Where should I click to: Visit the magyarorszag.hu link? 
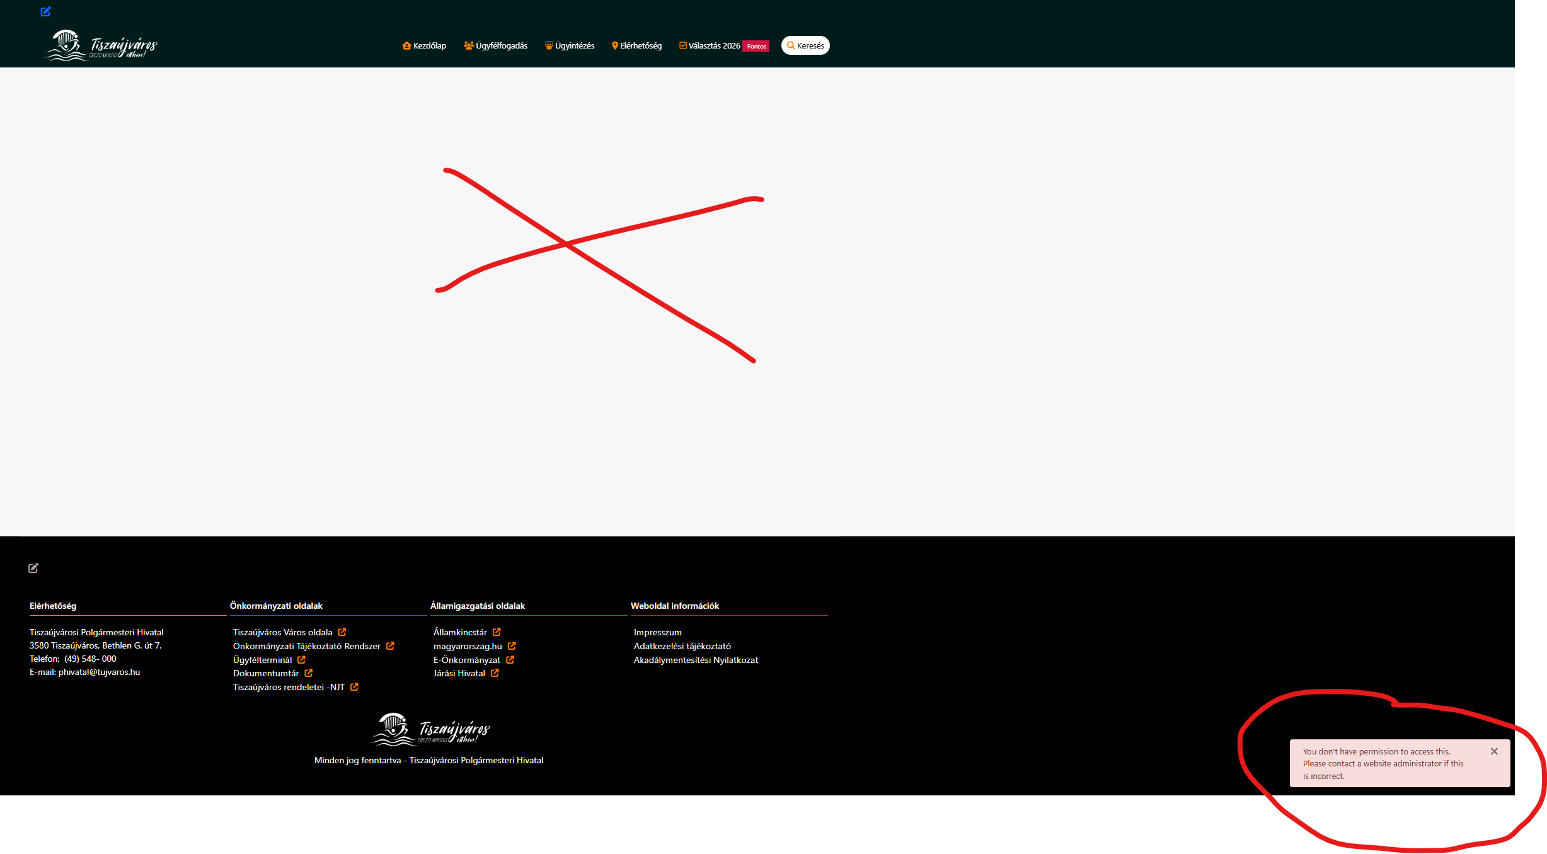coord(468,646)
